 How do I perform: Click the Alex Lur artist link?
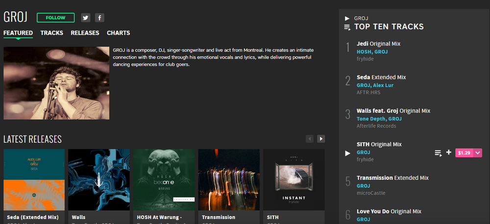(x=384, y=85)
